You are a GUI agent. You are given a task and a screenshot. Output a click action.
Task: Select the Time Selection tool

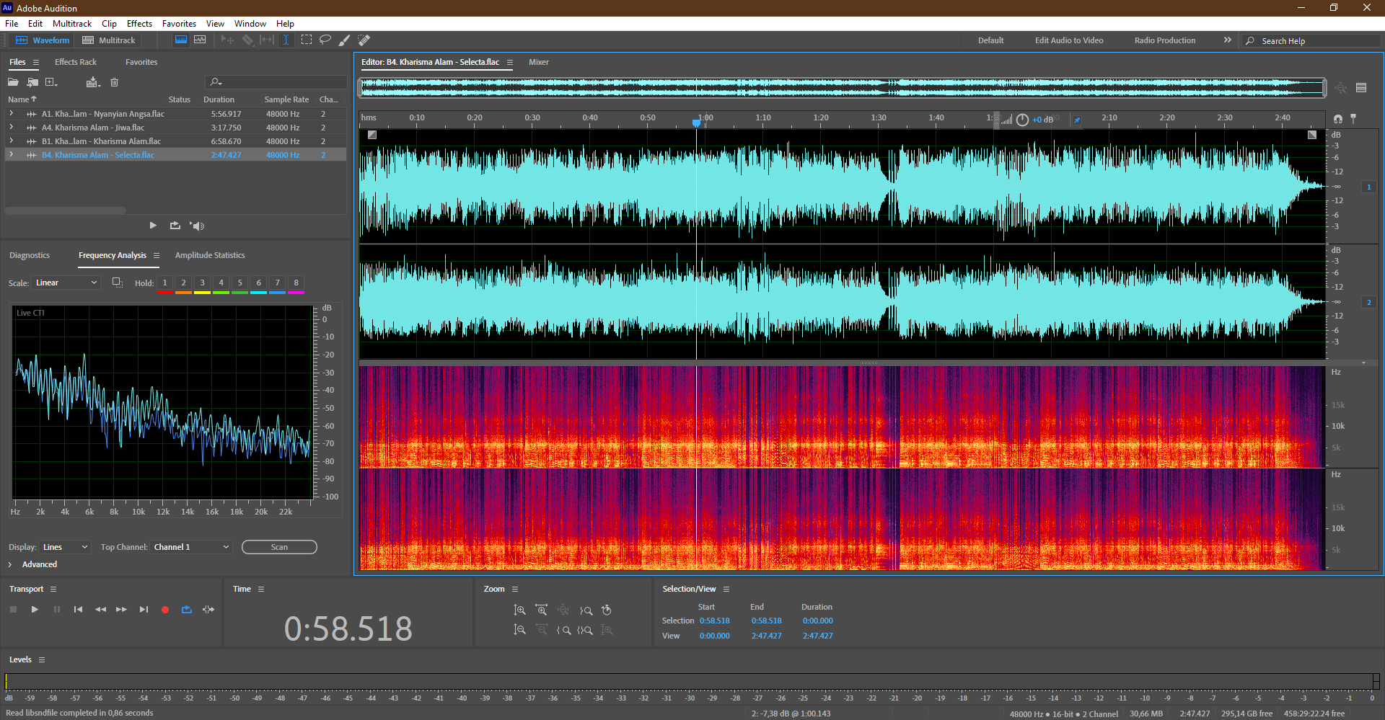286,40
